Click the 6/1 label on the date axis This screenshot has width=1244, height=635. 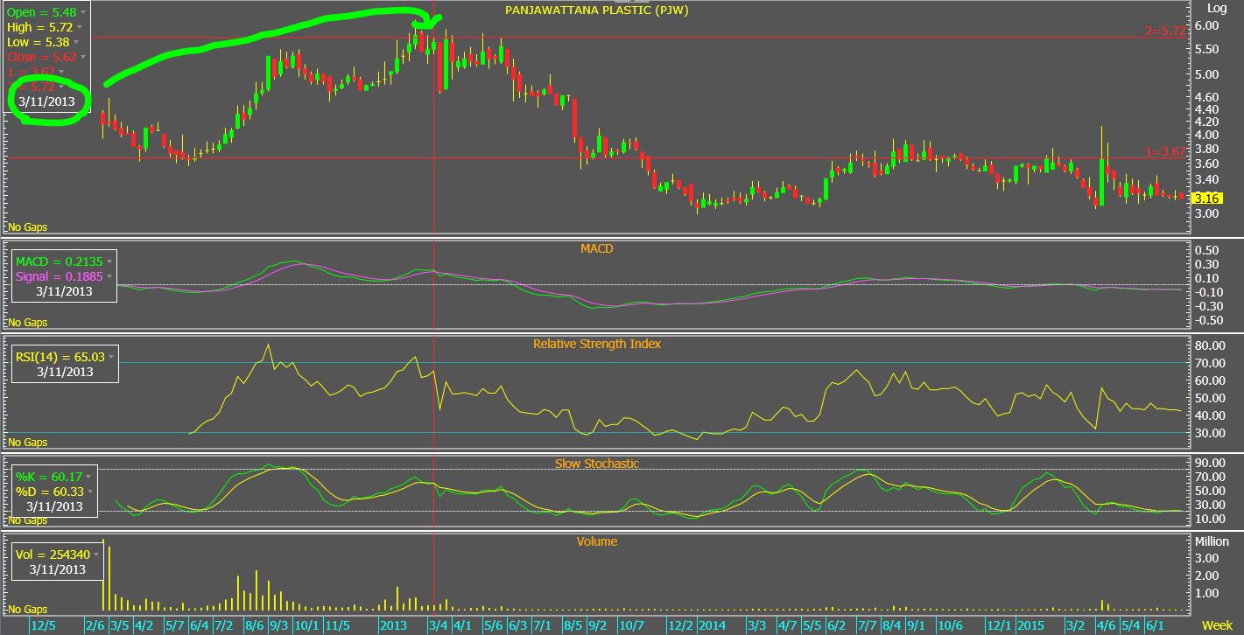(1155, 625)
